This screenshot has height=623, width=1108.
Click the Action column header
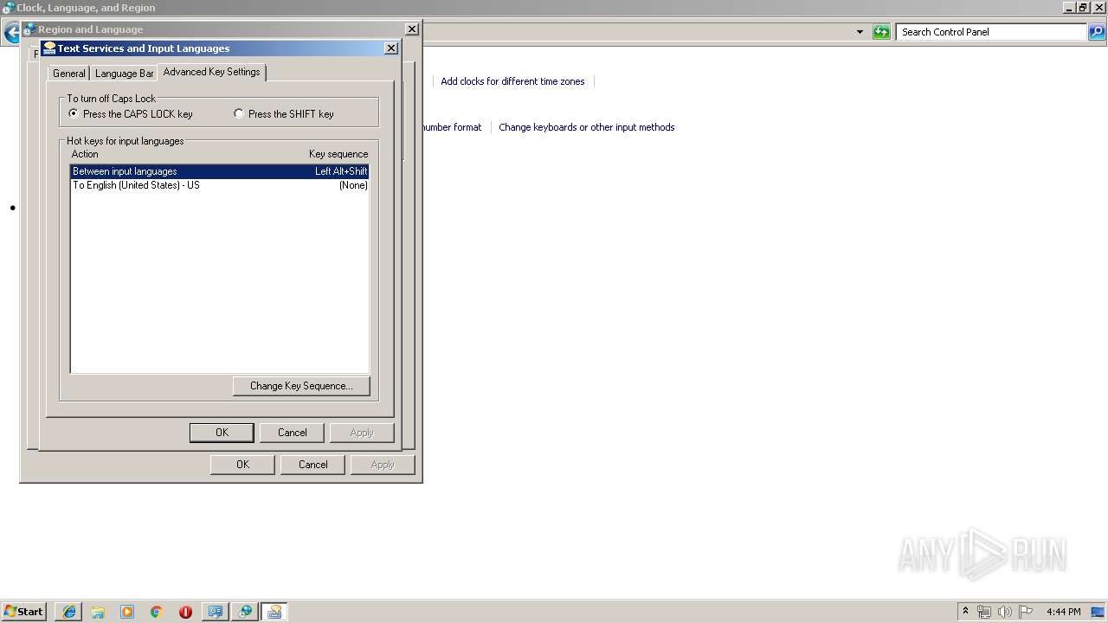click(x=85, y=154)
